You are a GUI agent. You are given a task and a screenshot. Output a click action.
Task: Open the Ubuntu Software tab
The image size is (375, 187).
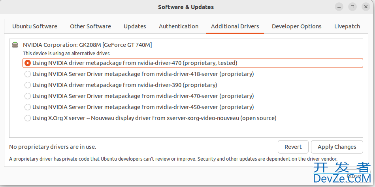point(35,26)
